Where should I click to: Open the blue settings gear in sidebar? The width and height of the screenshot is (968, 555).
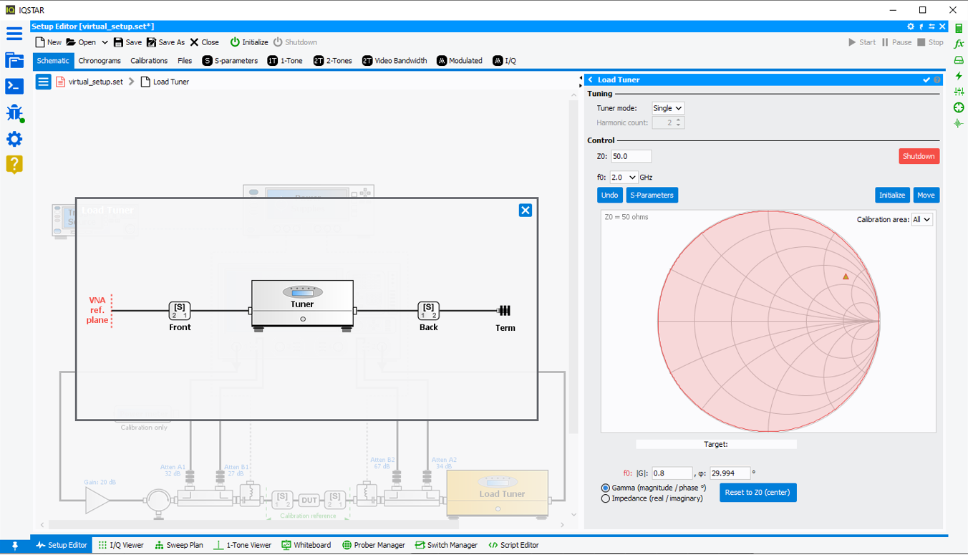14,139
